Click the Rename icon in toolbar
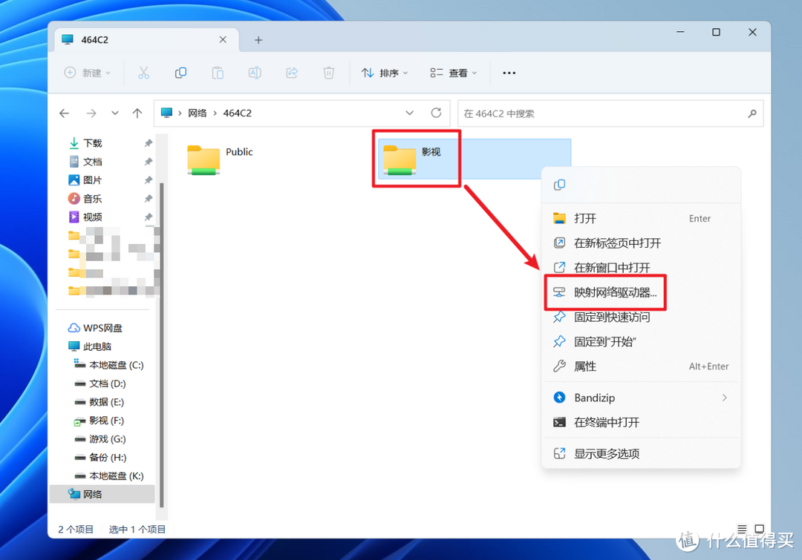The height and width of the screenshot is (560, 802). pyautogui.click(x=255, y=73)
